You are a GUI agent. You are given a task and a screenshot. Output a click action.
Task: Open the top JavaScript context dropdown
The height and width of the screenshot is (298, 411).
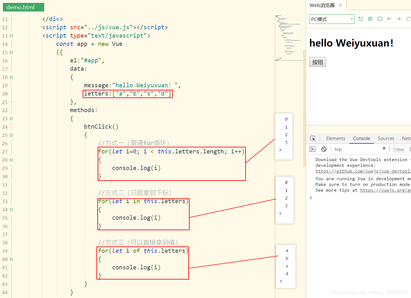[x=360, y=149]
